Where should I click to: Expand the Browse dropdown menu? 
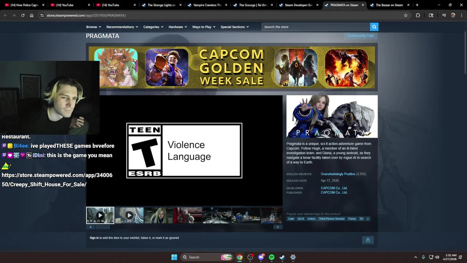click(93, 27)
